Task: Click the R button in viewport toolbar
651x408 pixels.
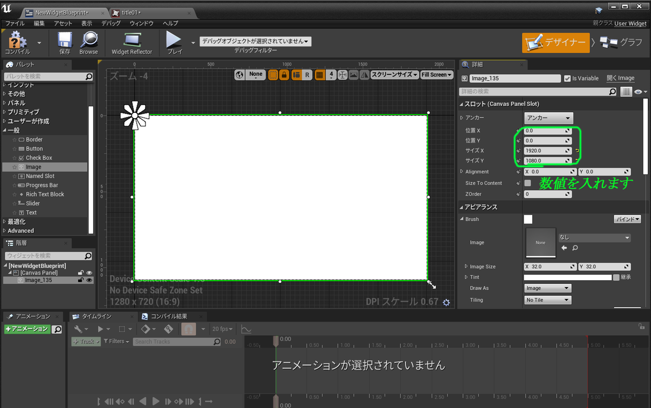Action: pos(307,75)
